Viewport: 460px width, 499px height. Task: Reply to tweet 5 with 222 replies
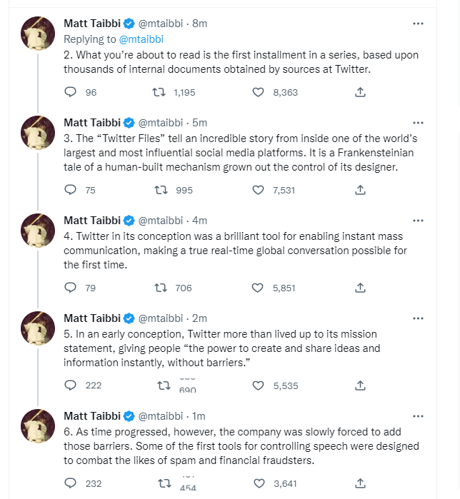70,385
